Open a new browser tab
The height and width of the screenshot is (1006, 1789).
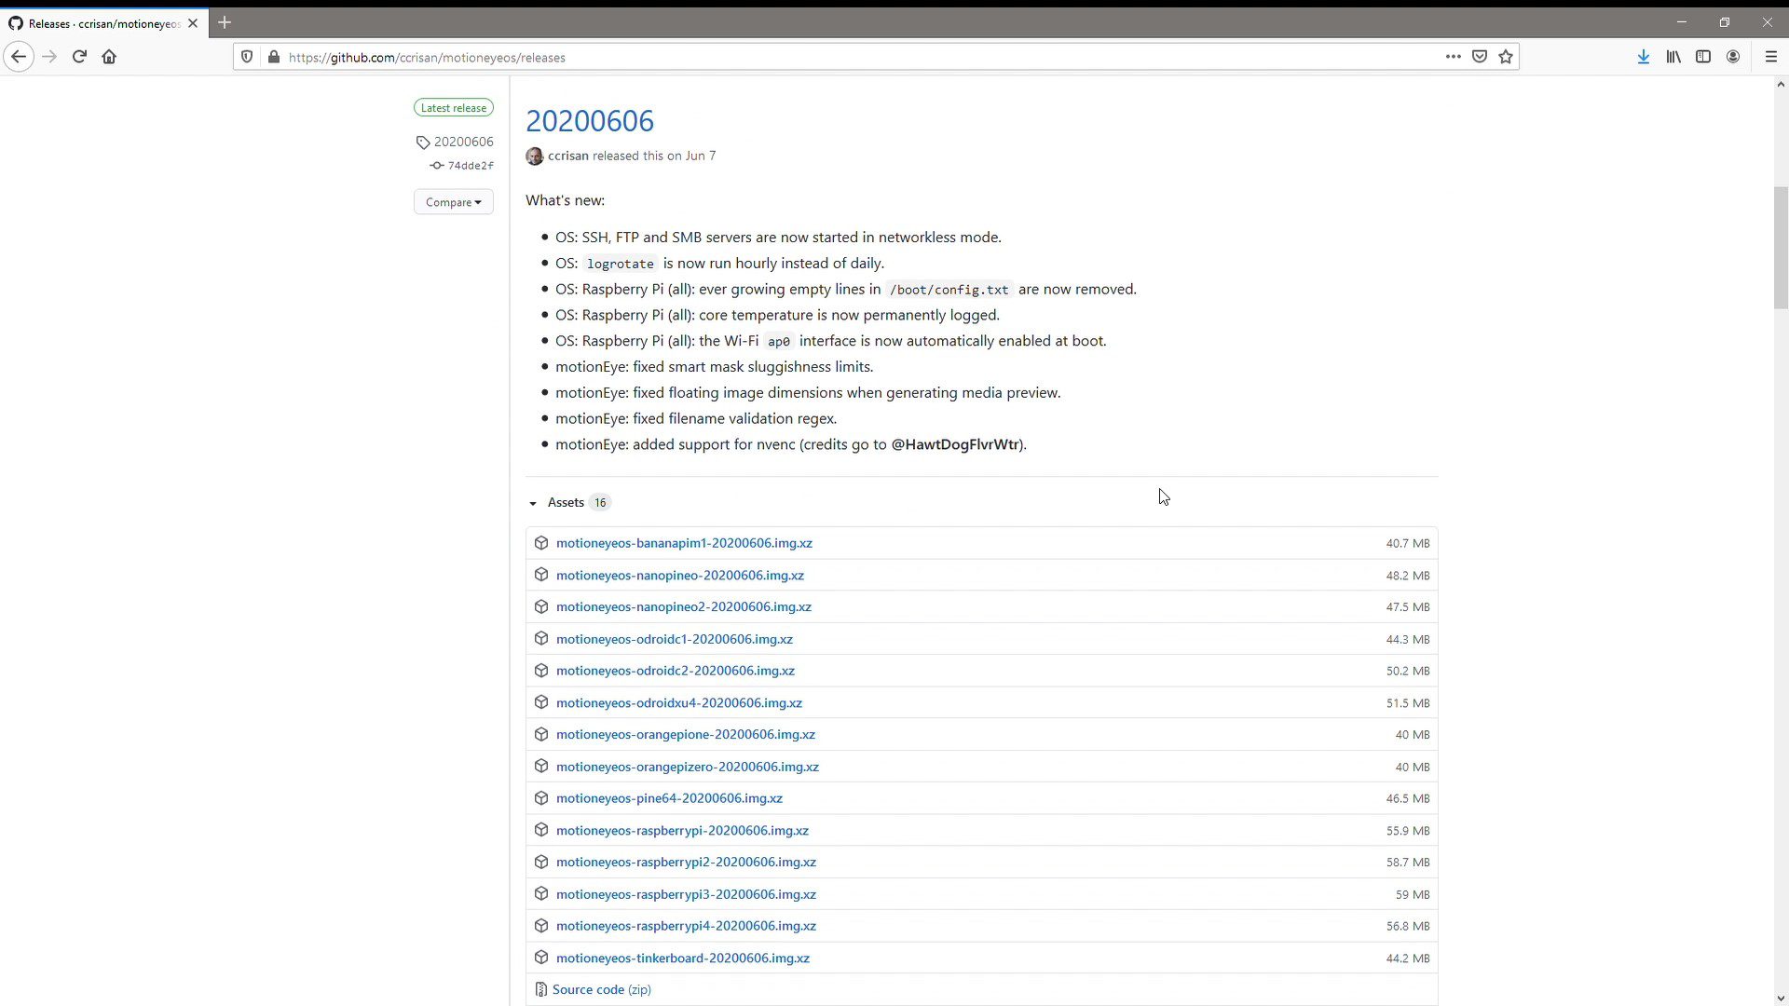tap(225, 22)
